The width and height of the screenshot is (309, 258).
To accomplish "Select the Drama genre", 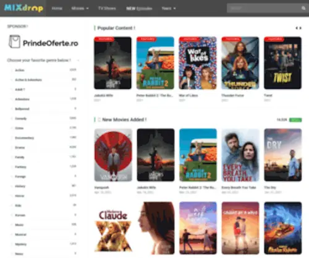I will 20,147.
